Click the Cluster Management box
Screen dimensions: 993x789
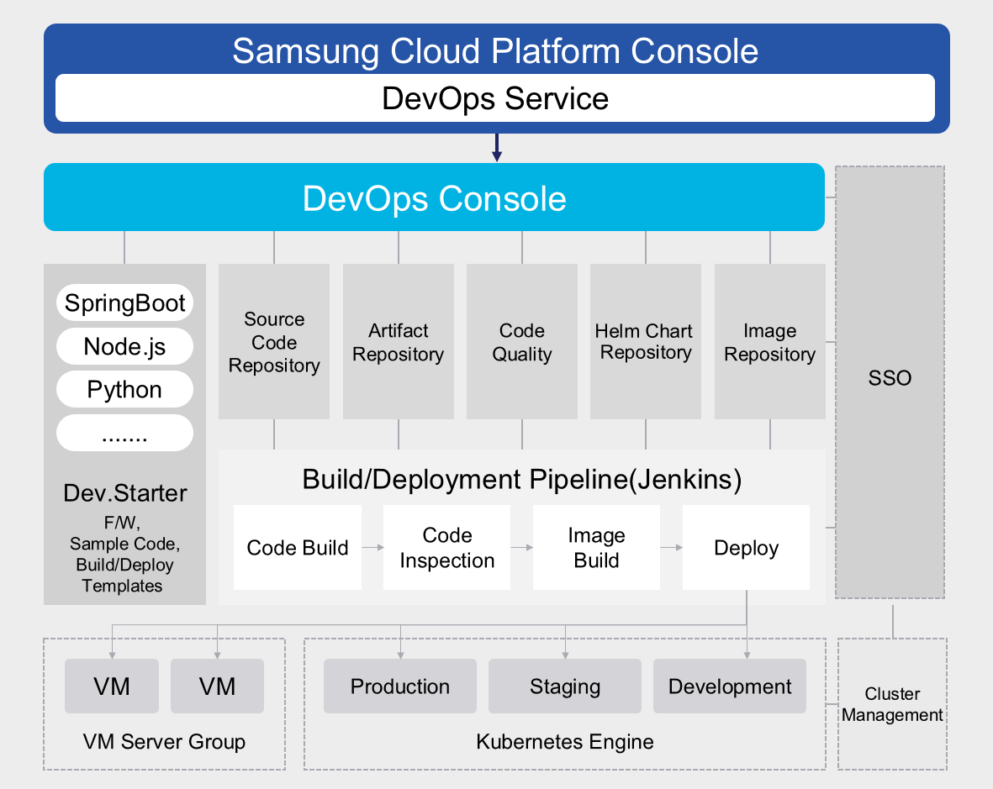click(x=892, y=704)
